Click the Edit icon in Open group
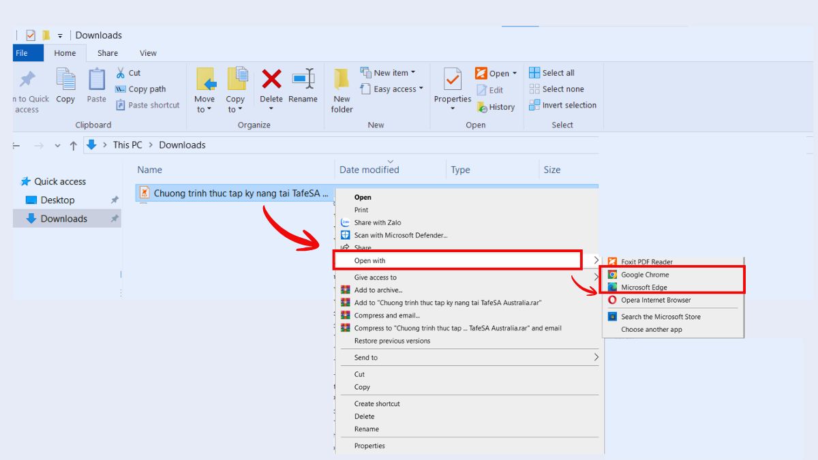 481,90
